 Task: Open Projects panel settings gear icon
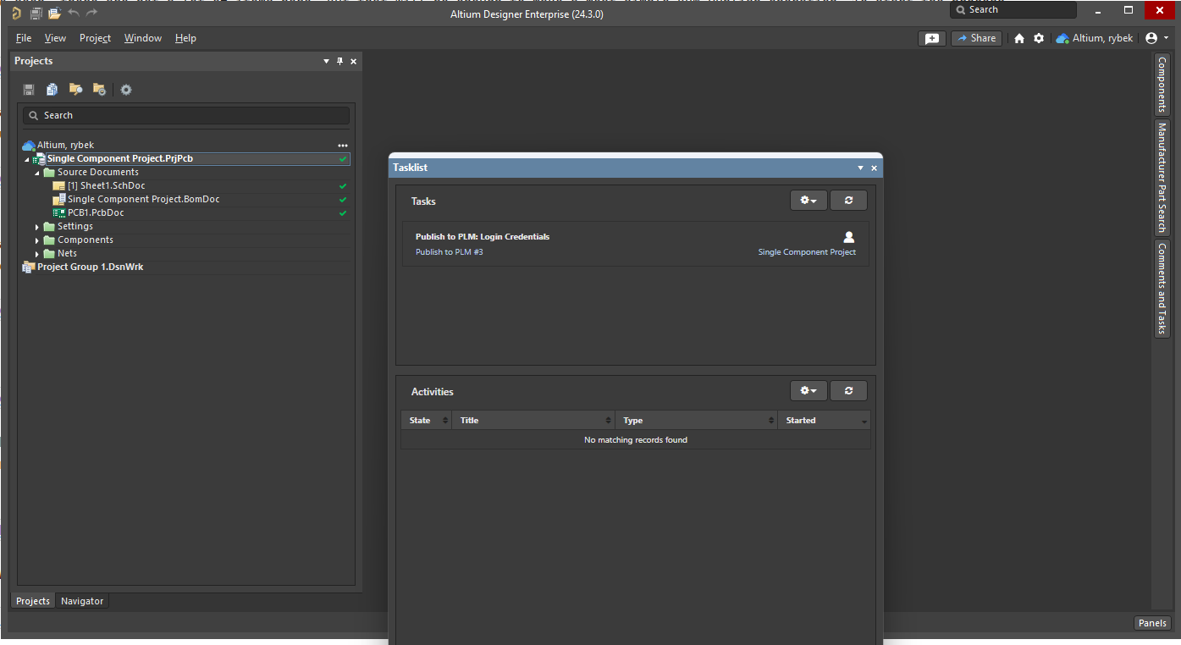coord(126,90)
